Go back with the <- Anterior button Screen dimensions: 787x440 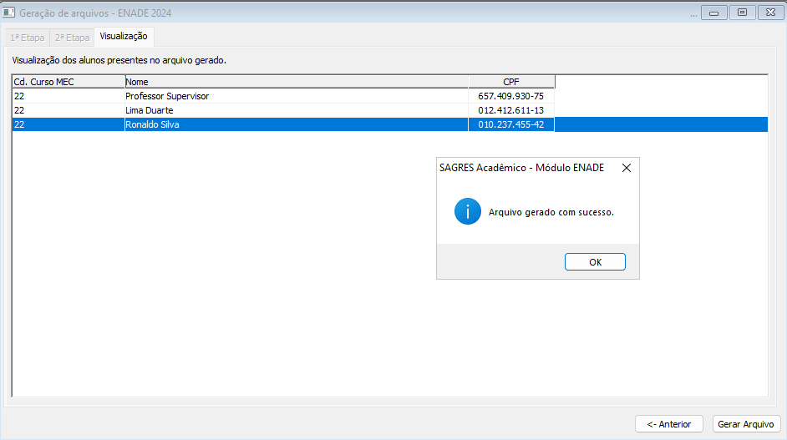click(x=669, y=424)
